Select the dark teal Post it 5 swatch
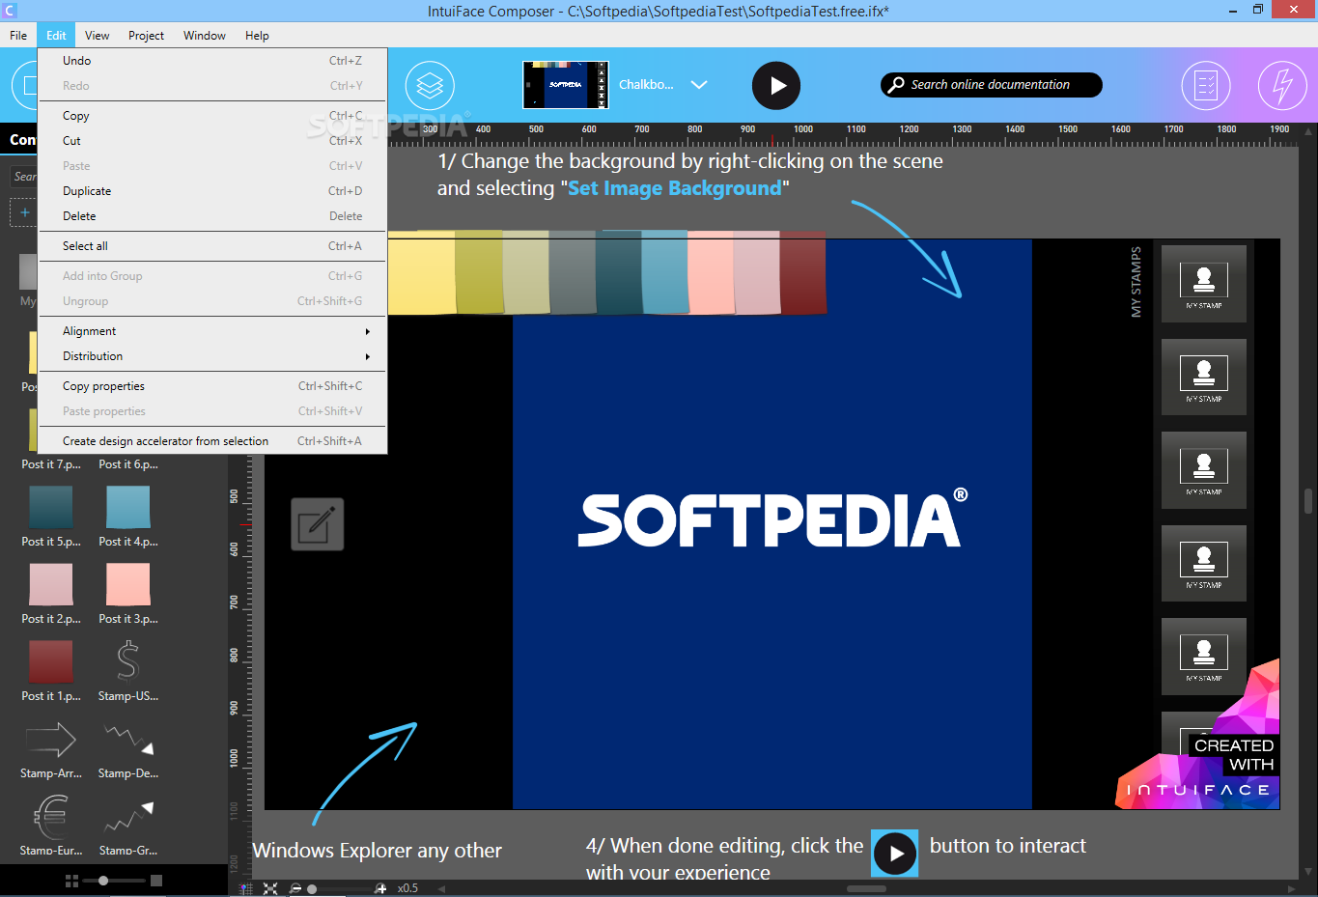 51,508
